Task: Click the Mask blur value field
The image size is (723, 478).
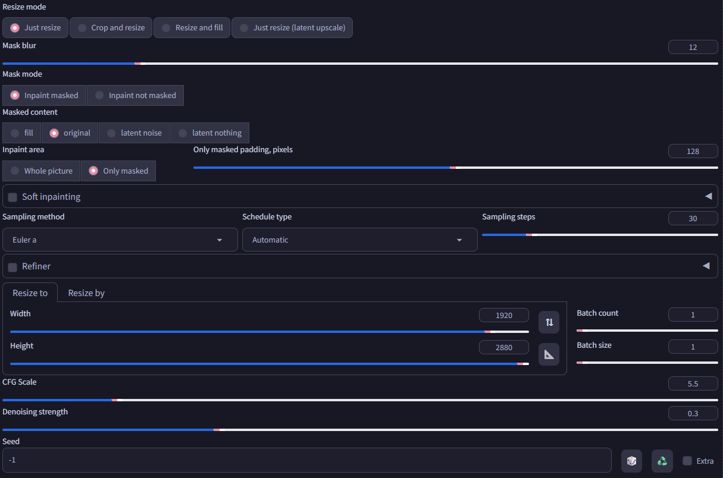Action: (x=693, y=47)
